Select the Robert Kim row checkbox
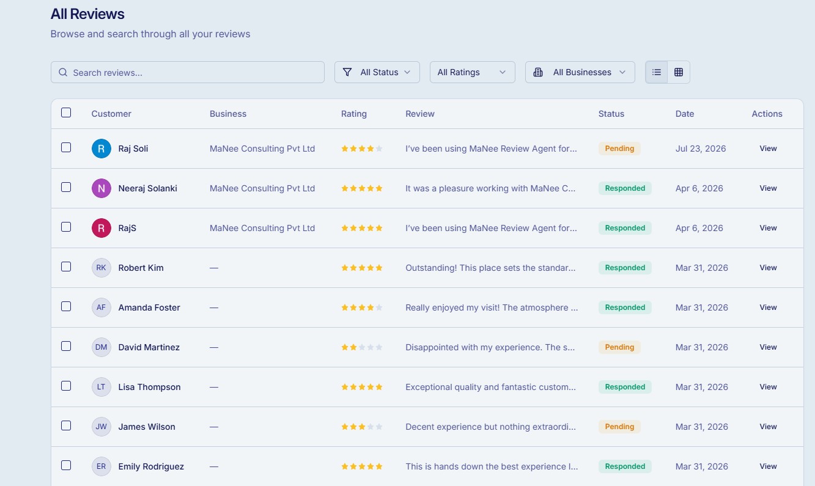Viewport: 815px width, 486px height. (x=66, y=267)
